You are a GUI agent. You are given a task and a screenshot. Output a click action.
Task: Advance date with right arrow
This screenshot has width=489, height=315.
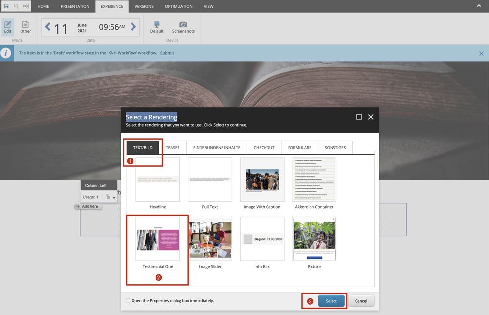tap(133, 27)
